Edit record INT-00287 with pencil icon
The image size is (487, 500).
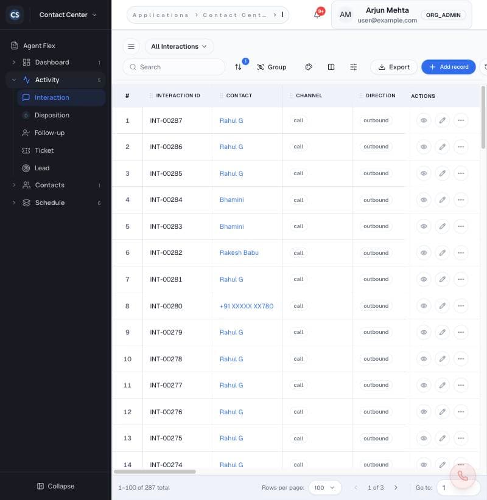tap(443, 120)
